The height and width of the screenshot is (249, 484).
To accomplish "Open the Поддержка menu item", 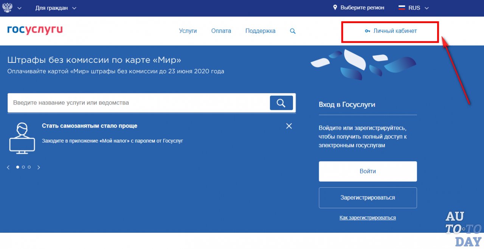I will click(x=260, y=31).
